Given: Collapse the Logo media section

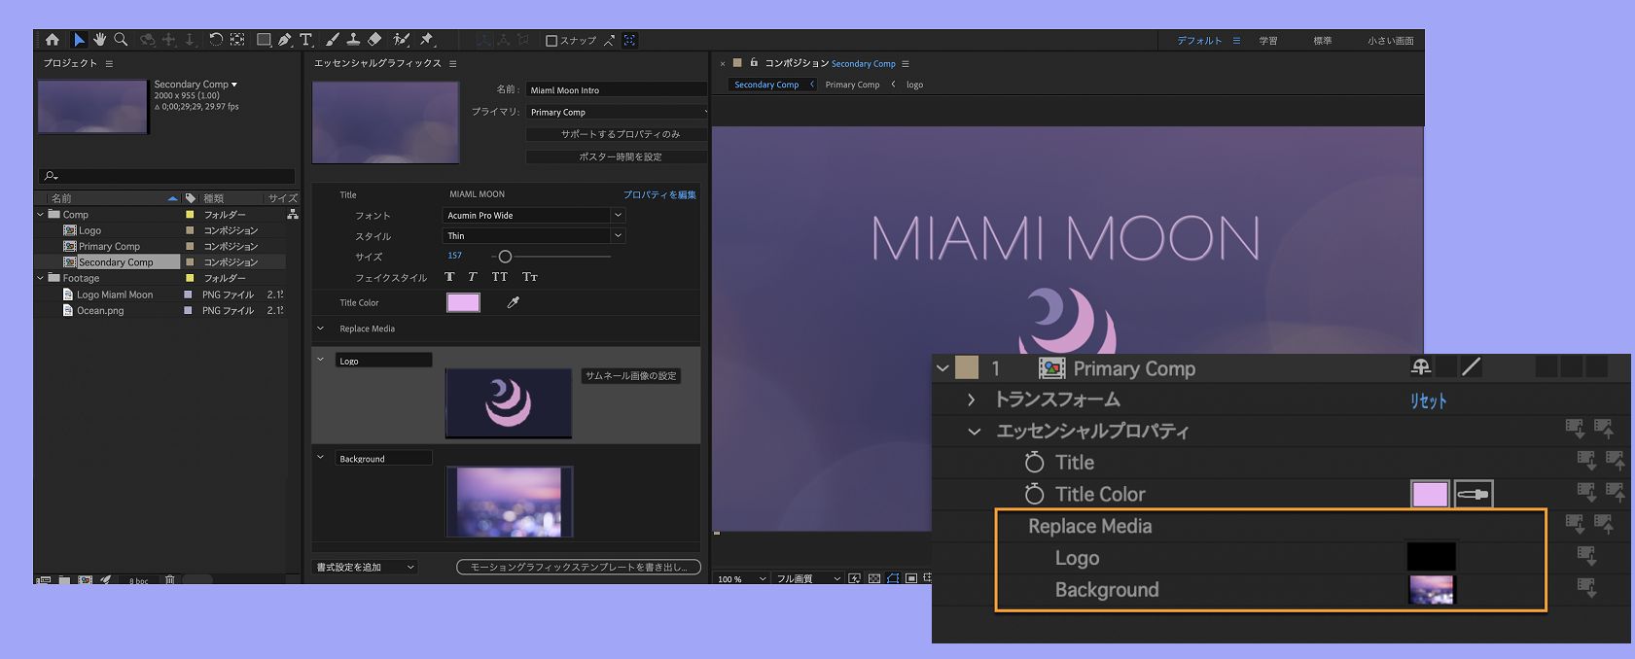Looking at the screenshot, I should (320, 360).
